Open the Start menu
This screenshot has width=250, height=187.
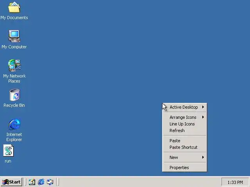click(x=11, y=182)
